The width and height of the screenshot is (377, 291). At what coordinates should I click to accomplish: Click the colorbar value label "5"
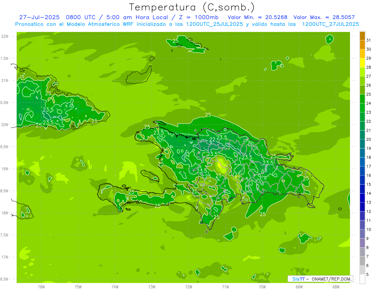(368, 275)
